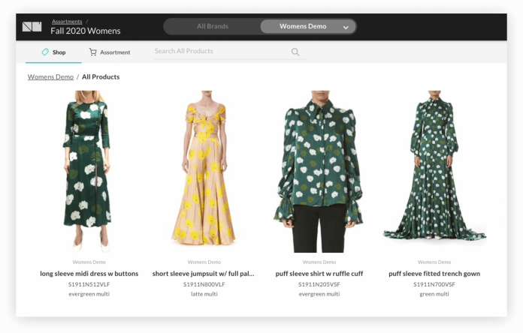The height and width of the screenshot is (333, 523).
Task: Click the Fall 2020 Womens assortment title
Action: point(85,31)
